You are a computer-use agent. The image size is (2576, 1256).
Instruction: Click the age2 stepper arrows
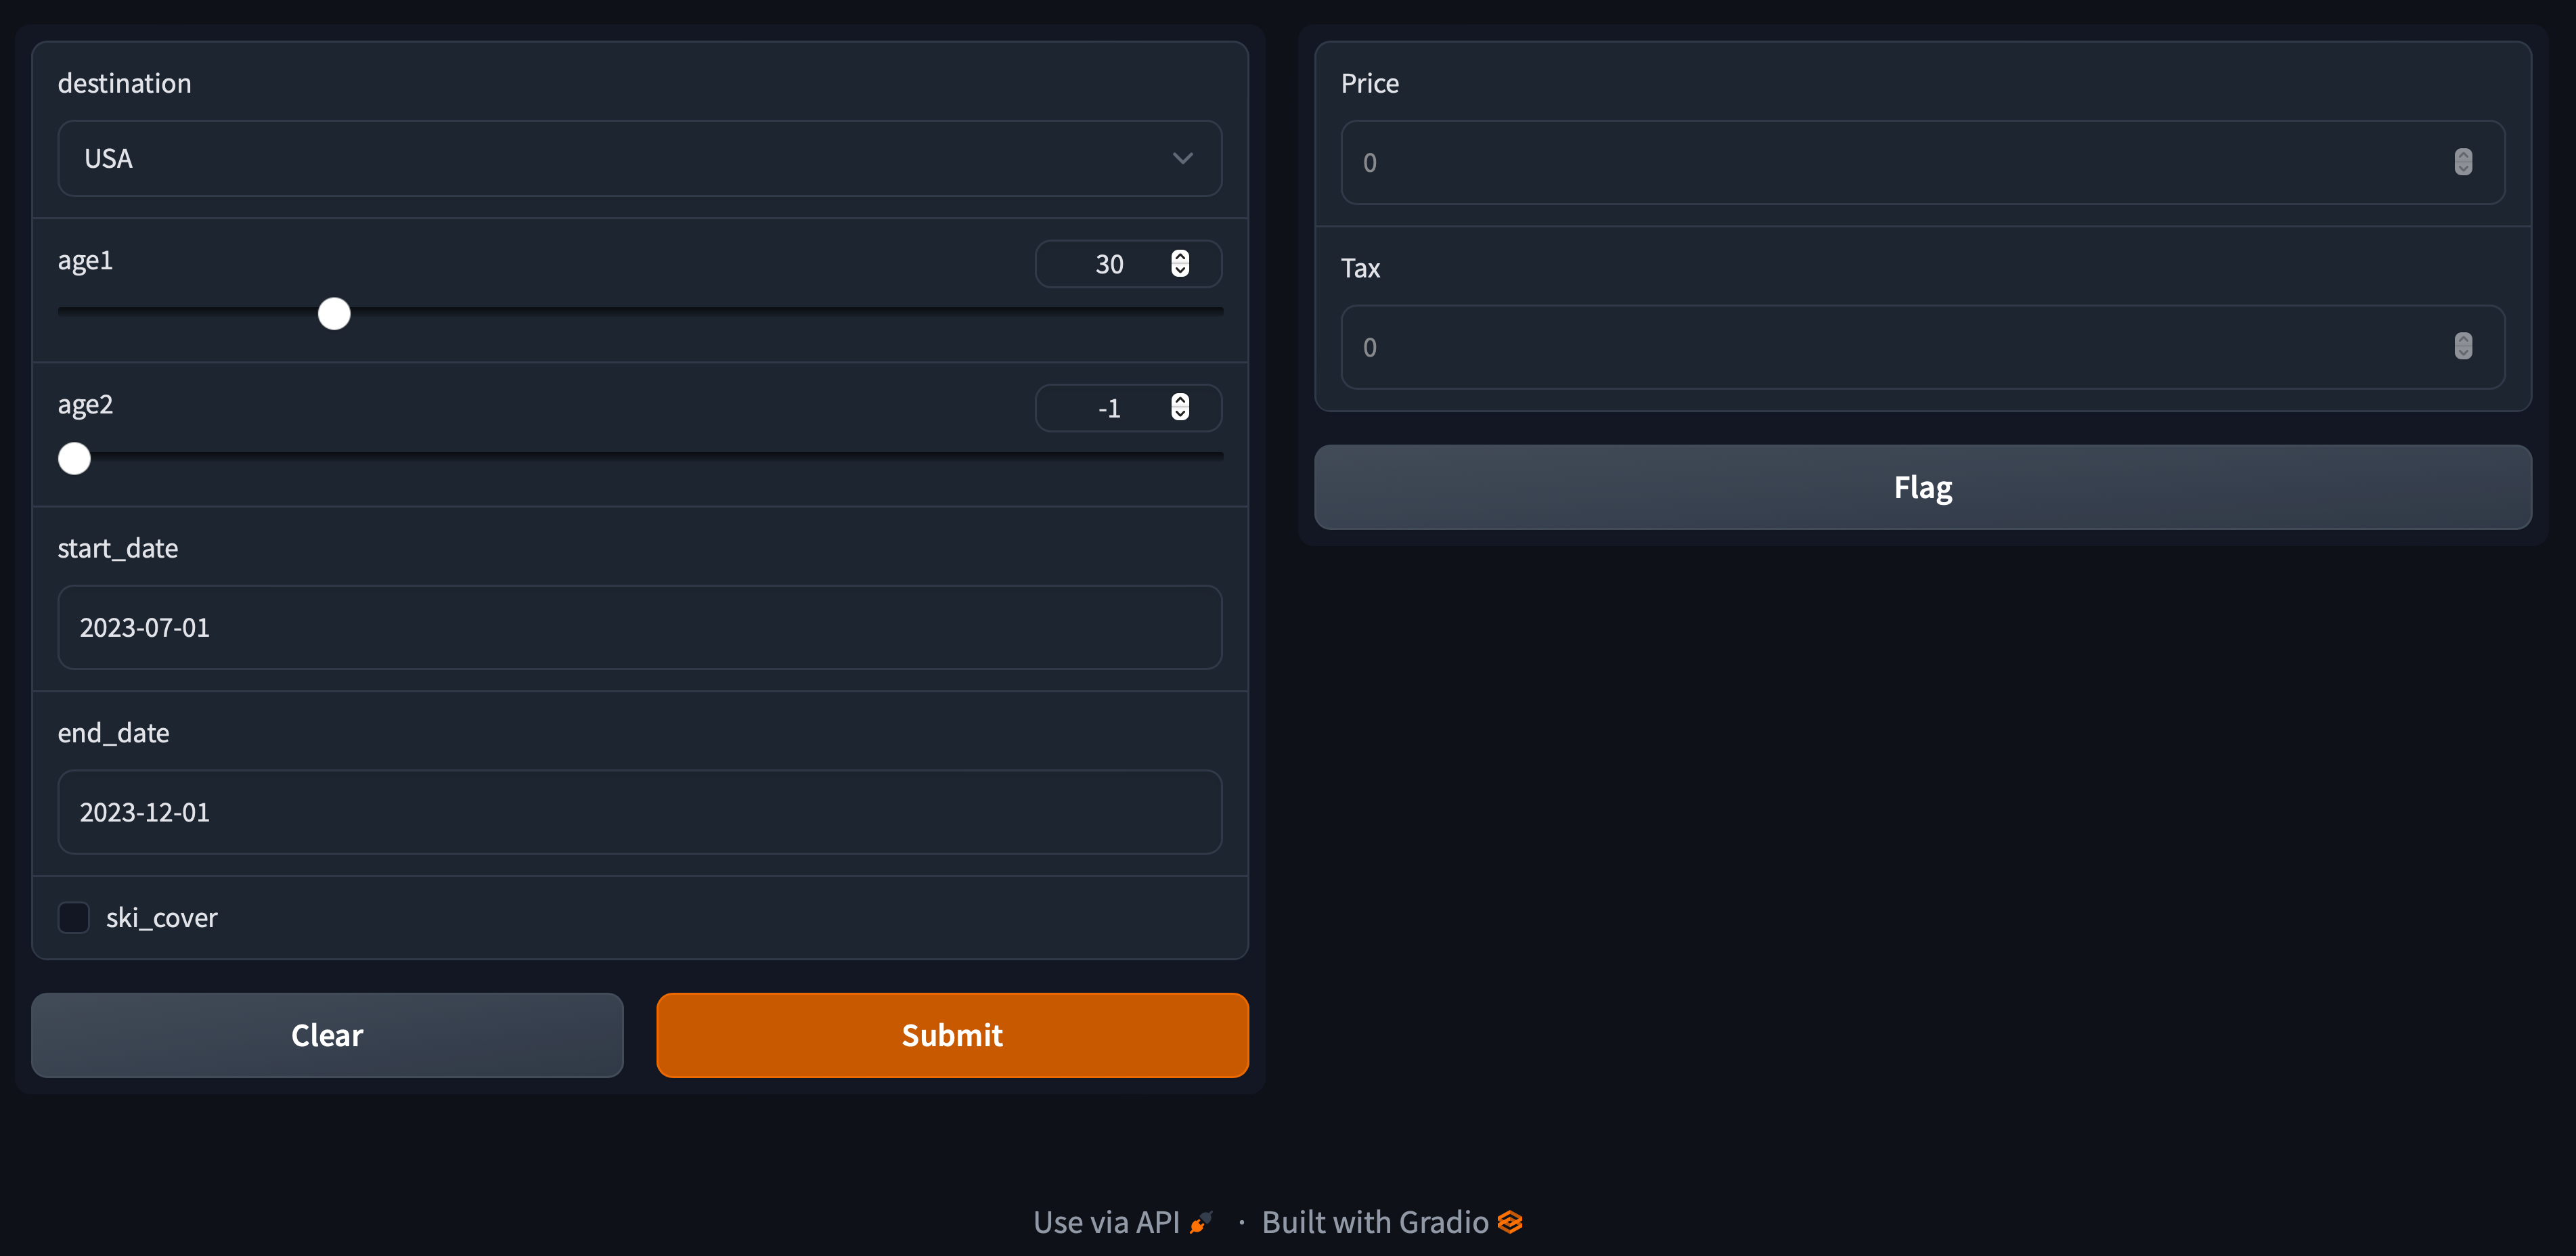click(1180, 407)
